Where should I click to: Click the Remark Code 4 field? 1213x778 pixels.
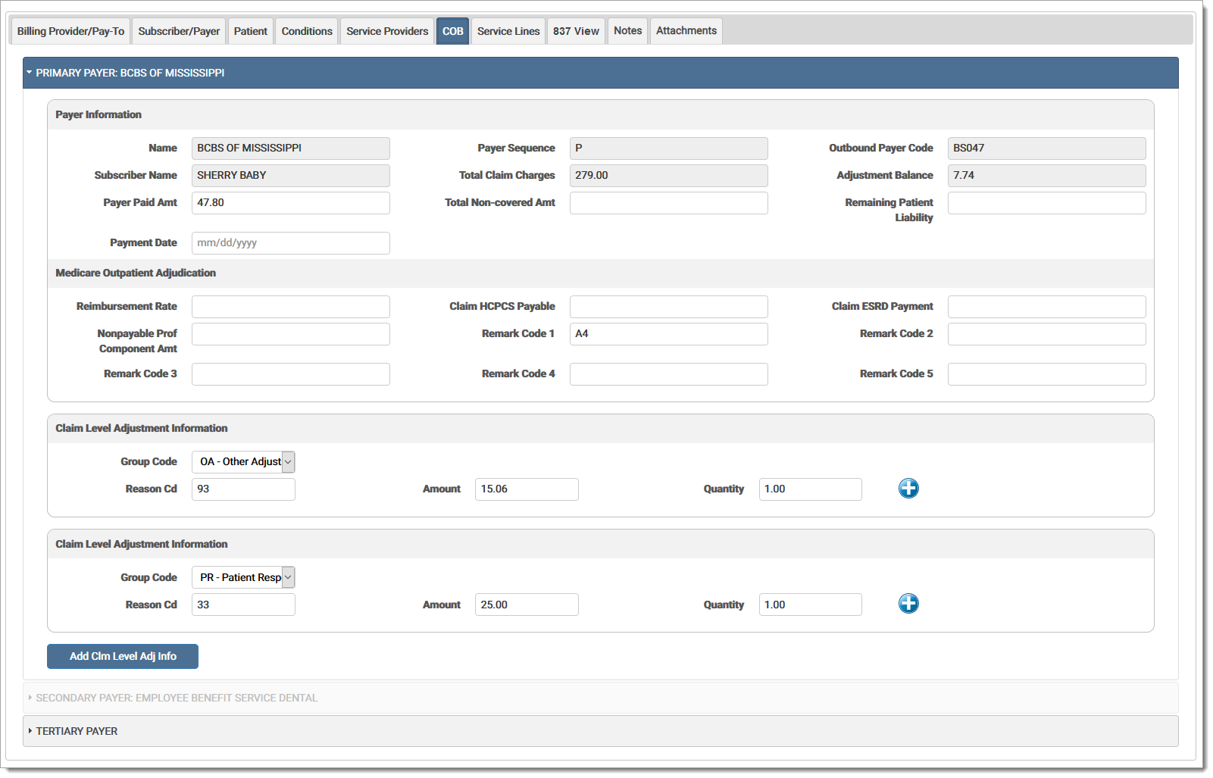coord(669,374)
